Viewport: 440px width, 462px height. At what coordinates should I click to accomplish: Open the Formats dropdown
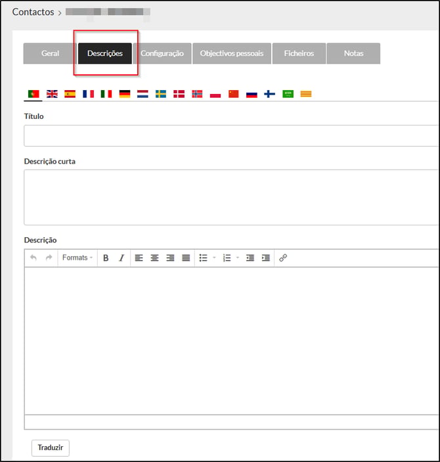77,258
